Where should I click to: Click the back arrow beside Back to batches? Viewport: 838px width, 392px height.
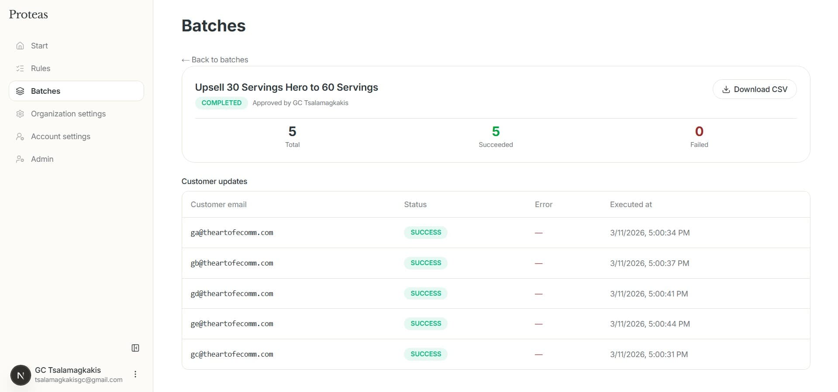tap(186, 60)
